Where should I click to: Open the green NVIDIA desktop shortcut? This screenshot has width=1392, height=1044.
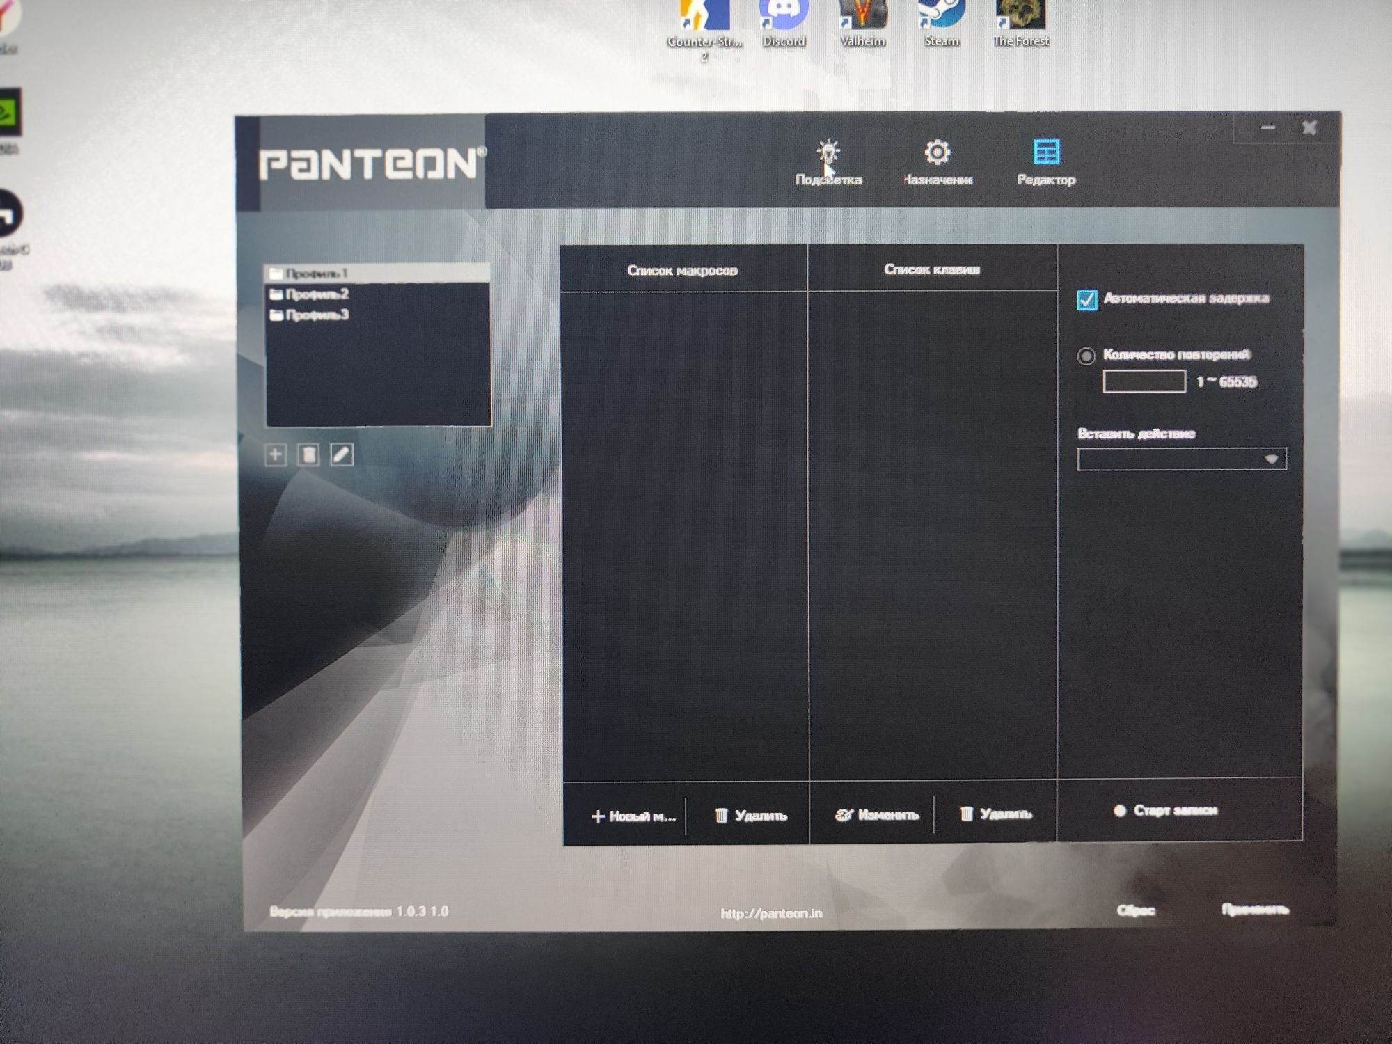click(x=10, y=120)
